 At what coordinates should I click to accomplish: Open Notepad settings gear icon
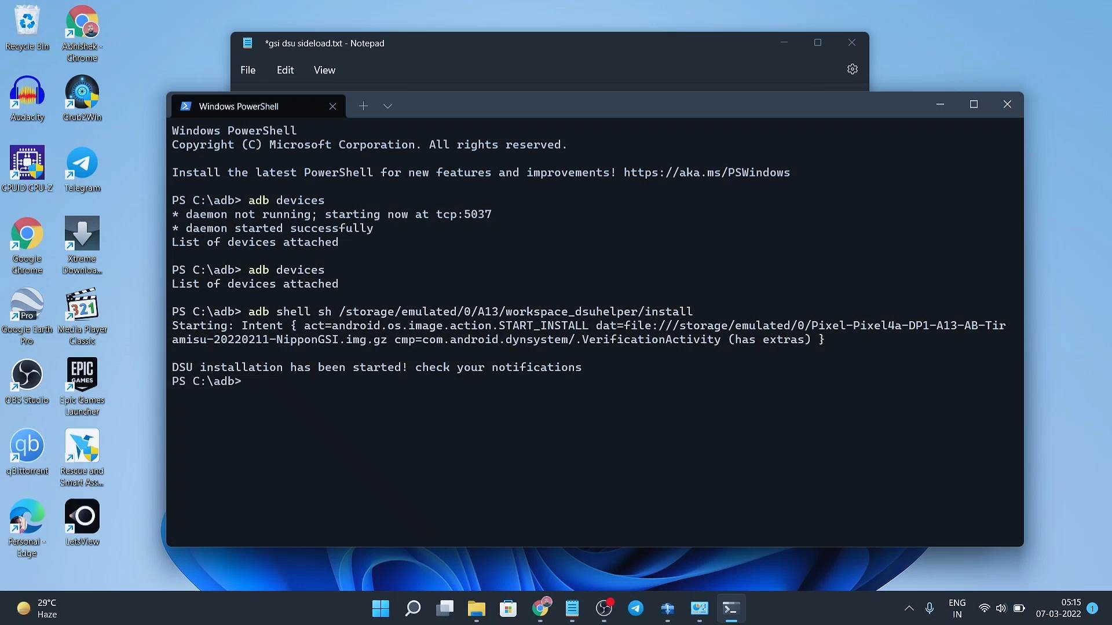[852, 69]
